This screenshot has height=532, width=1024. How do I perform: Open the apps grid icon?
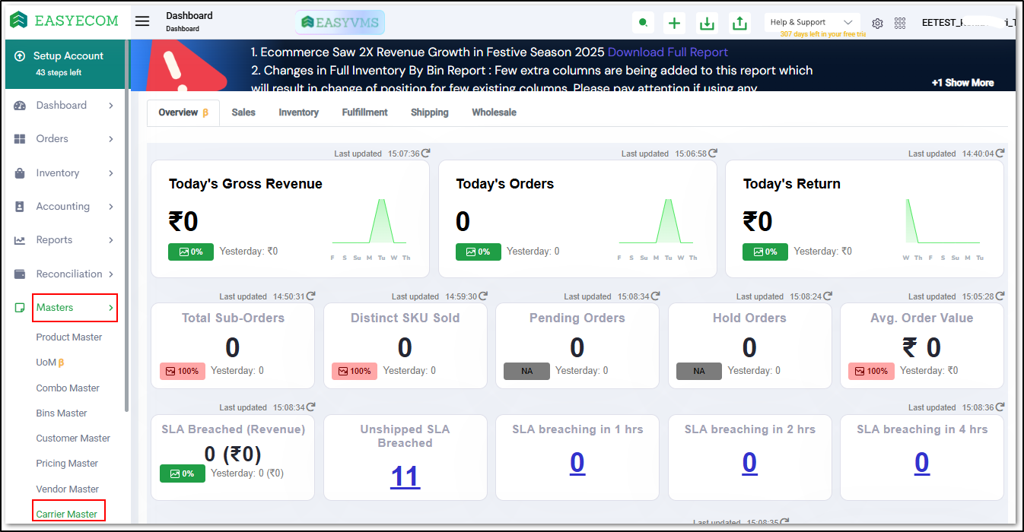tap(900, 24)
